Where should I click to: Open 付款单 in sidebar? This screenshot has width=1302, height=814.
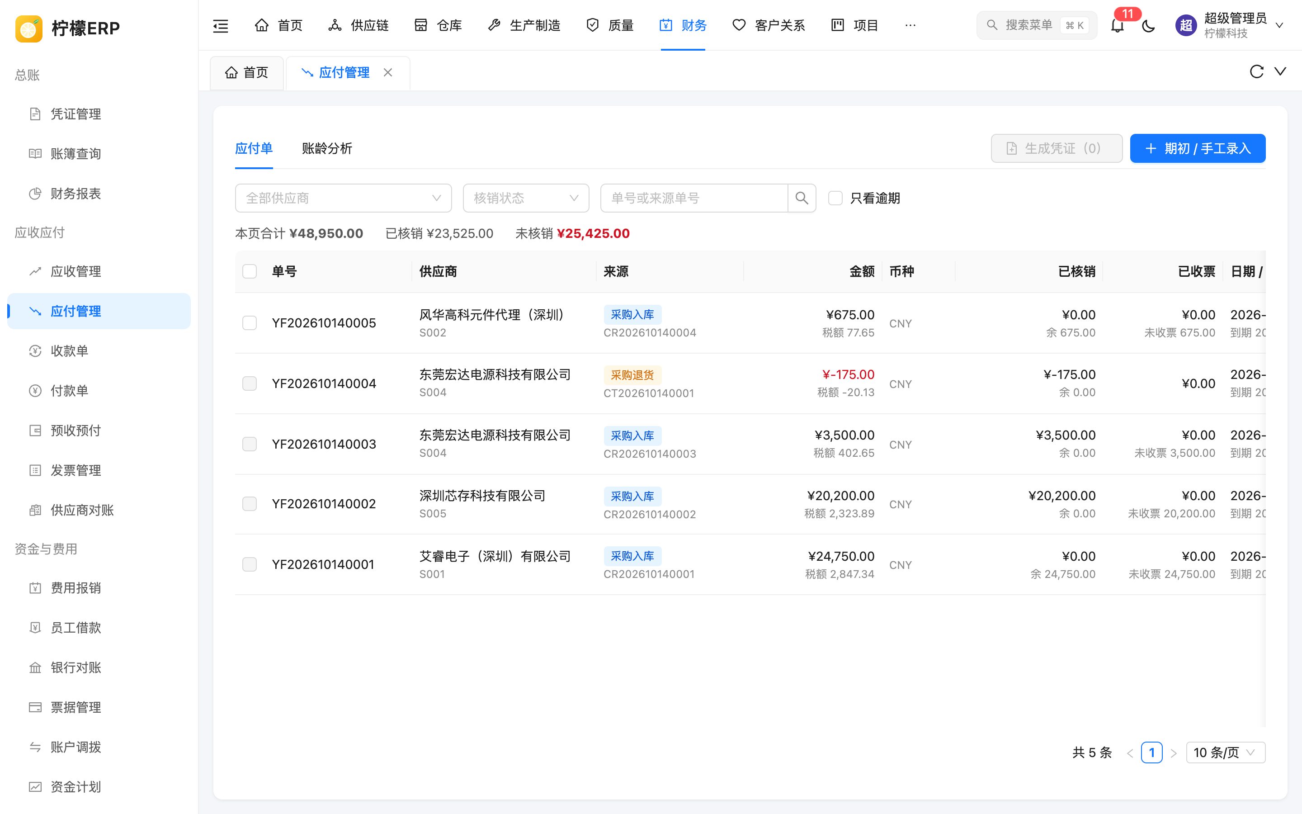click(x=99, y=391)
